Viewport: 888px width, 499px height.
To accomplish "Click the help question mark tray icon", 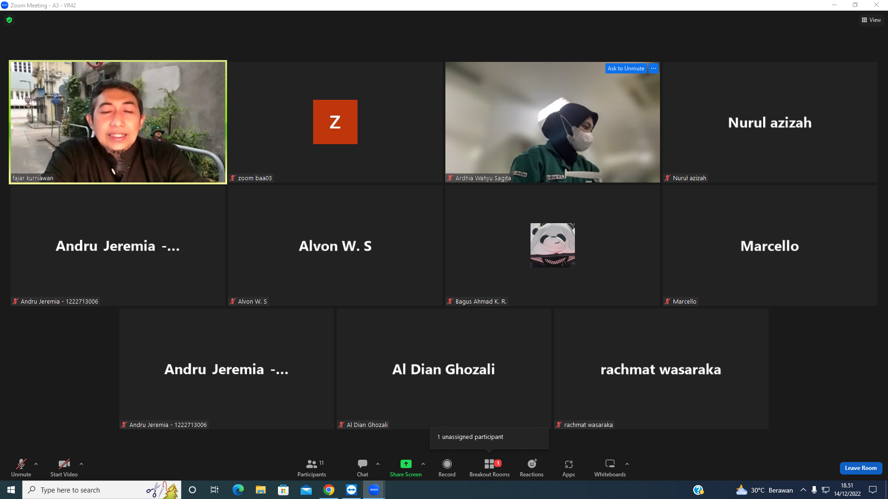I will point(698,490).
